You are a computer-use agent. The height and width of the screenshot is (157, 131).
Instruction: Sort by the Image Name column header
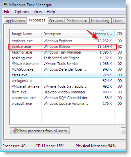26,34
